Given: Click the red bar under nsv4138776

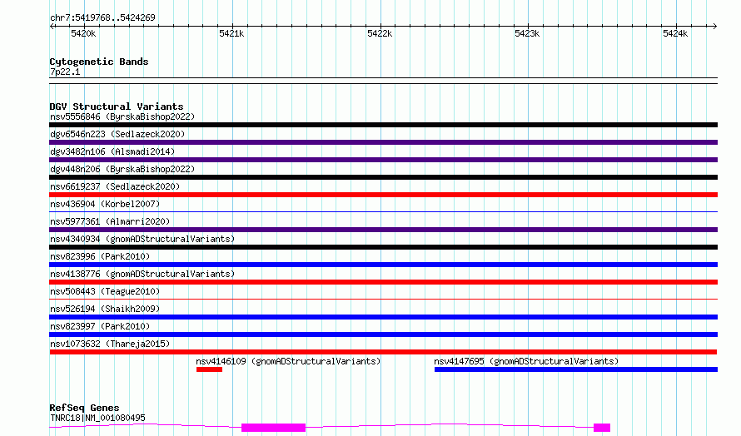Looking at the screenshot, I should (x=383, y=282).
